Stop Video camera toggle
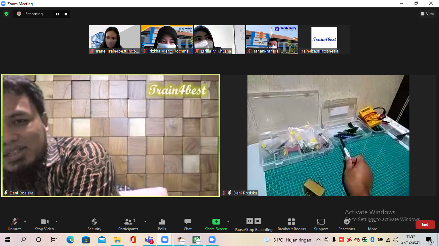The image size is (439, 246). (44, 222)
